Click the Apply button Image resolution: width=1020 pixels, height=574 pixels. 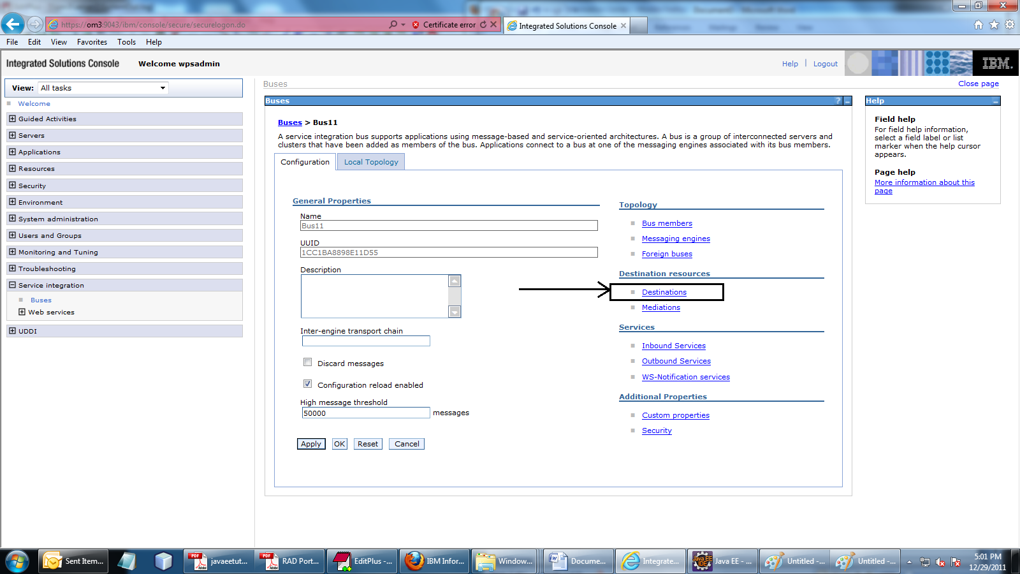[311, 444]
